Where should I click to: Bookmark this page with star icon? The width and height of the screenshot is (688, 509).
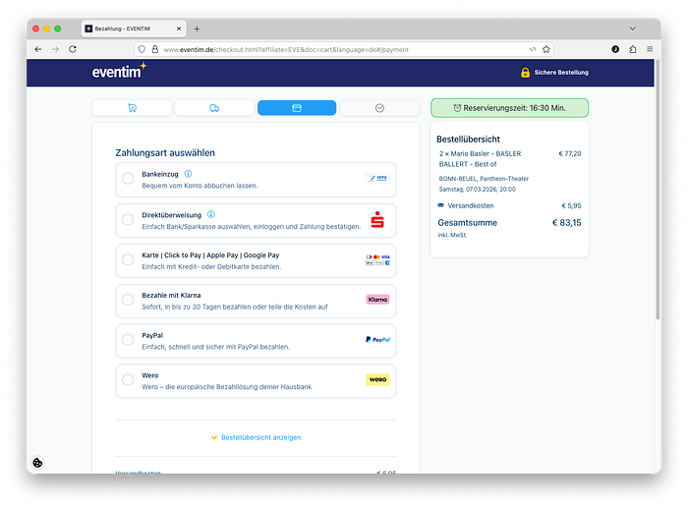point(546,49)
